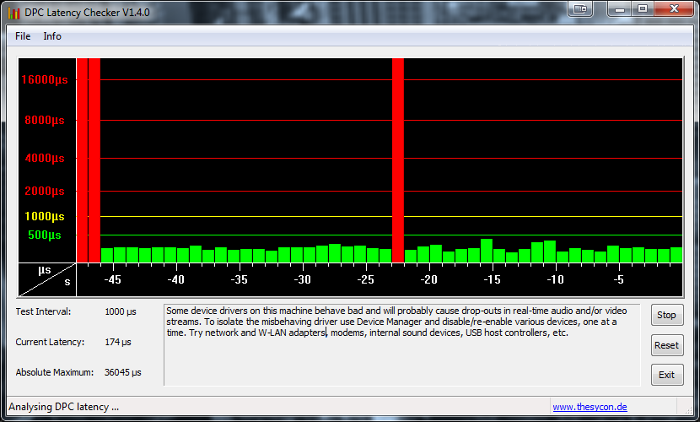
Task: Click the '36045 µs' absolute maximum value
Action: (123, 372)
